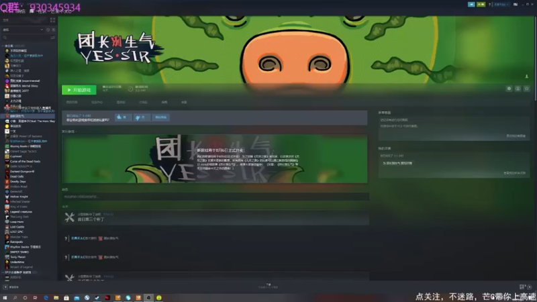The width and height of the screenshot is (537, 302).
Task: Select Power Of Seasons in the list
Action: click(26, 136)
